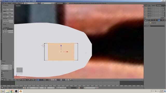Open the Add Modifier dropdown
The height and width of the screenshot is (93, 166).
click(155, 26)
